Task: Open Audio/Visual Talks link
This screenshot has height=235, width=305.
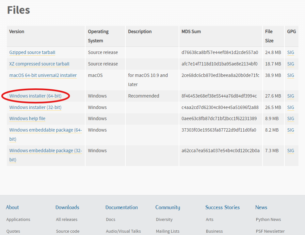Action: pos(123,231)
